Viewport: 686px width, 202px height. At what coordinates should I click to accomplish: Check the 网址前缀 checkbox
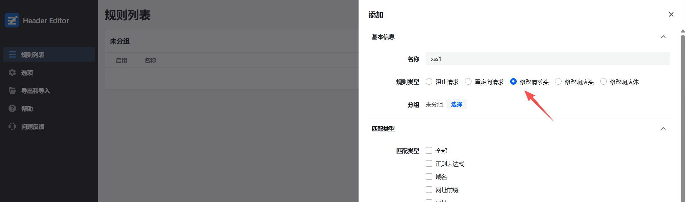[429, 190]
